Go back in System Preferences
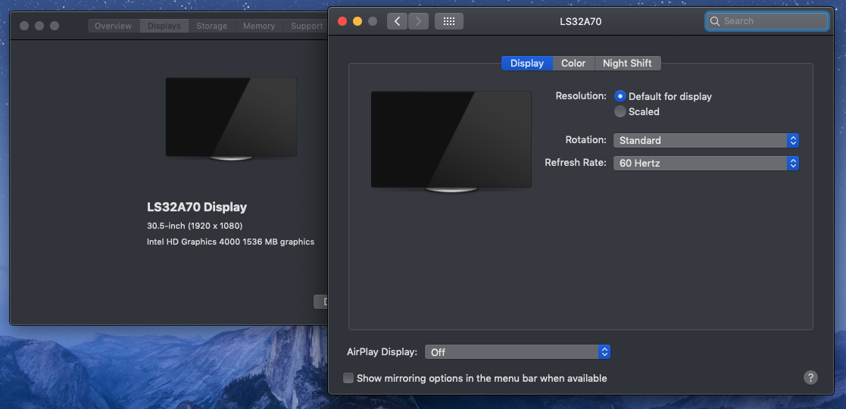 point(397,21)
